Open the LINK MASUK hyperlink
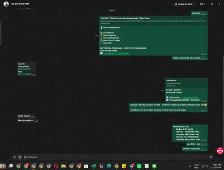224x170 pixels. (190, 98)
